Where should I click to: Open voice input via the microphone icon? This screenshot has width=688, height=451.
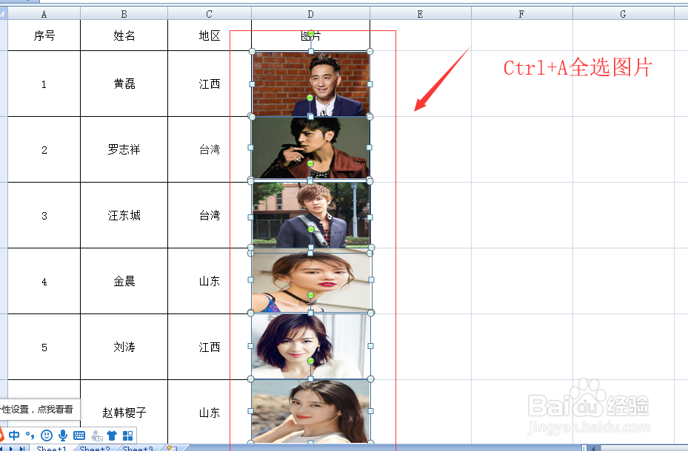click(62, 436)
